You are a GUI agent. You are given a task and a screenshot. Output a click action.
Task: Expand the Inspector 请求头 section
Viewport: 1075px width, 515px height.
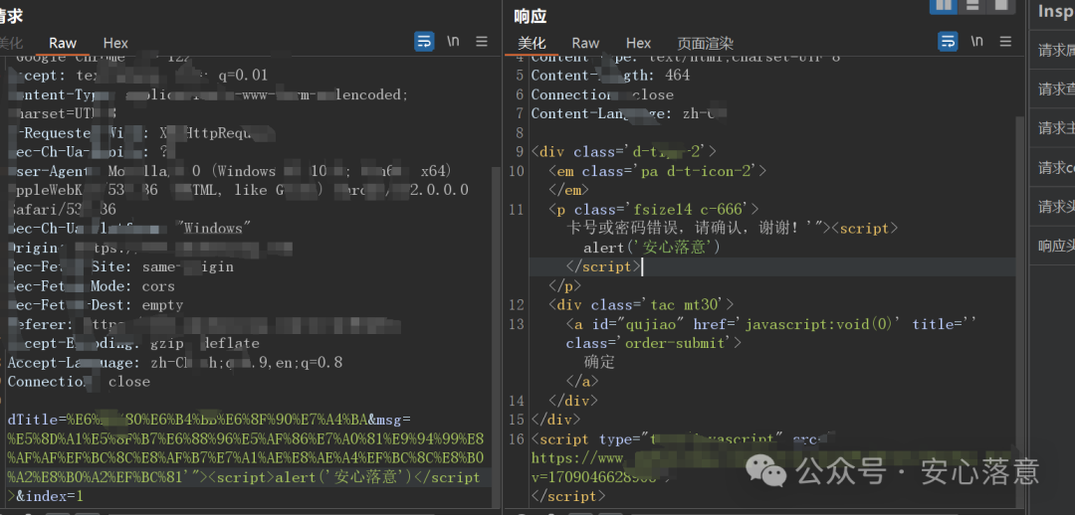[1056, 206]
